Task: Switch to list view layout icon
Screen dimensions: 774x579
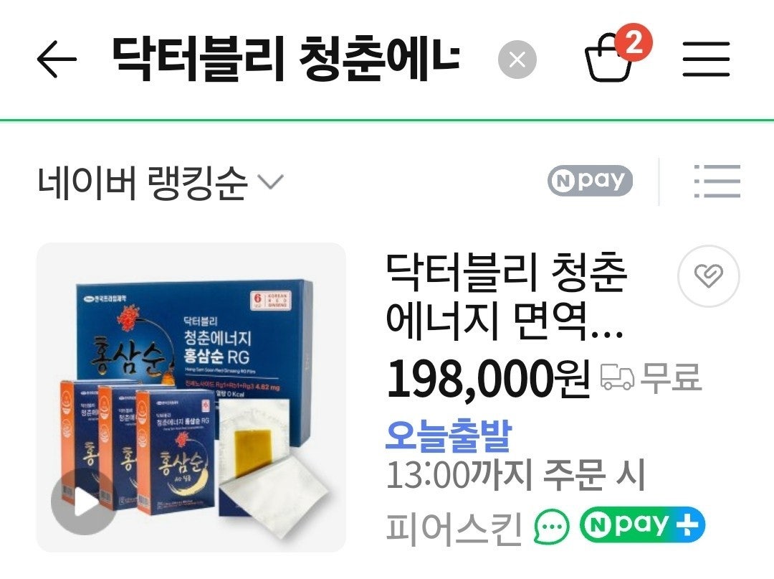Action: (x=717, y=182)
